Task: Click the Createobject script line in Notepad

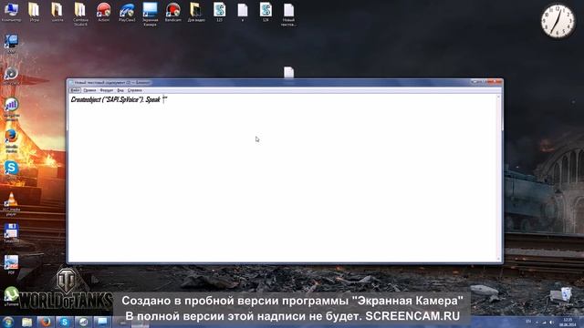Action: point(120,99)
